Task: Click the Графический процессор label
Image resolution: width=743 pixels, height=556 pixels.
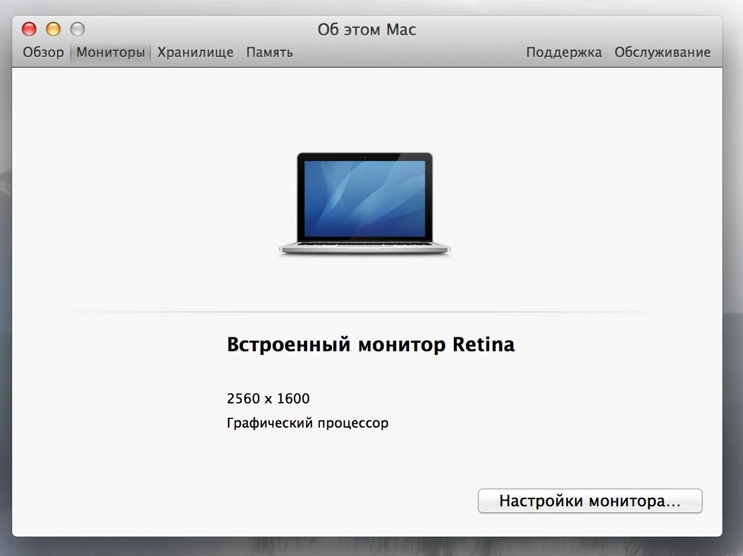Action: 308,423
